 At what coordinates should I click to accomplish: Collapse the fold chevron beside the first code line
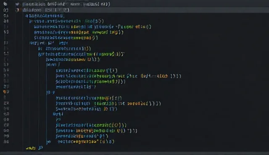17,4
